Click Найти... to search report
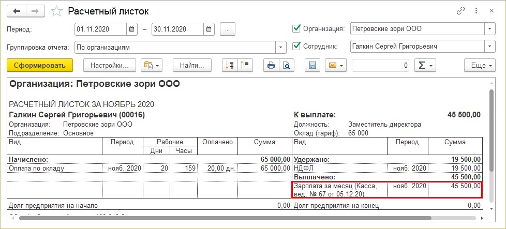 click(192, 65)
